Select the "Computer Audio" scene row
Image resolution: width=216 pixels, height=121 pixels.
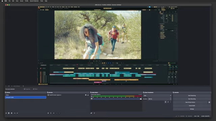point(26,97)
